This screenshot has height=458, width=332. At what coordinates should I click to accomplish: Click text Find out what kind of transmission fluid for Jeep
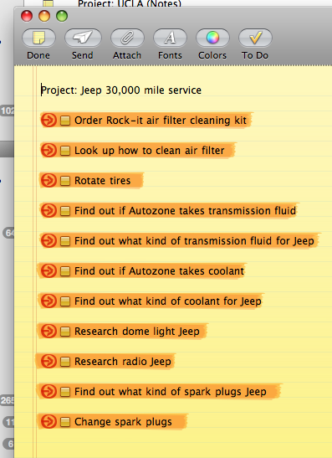pyautogui.click(x=194, y=241)
